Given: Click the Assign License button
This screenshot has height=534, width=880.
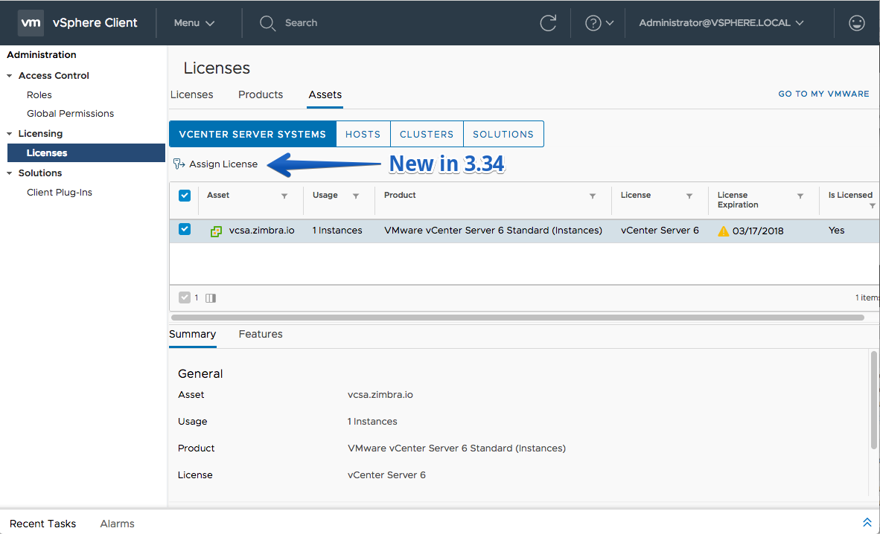Looking at the screenshot, I should point(215,164).
